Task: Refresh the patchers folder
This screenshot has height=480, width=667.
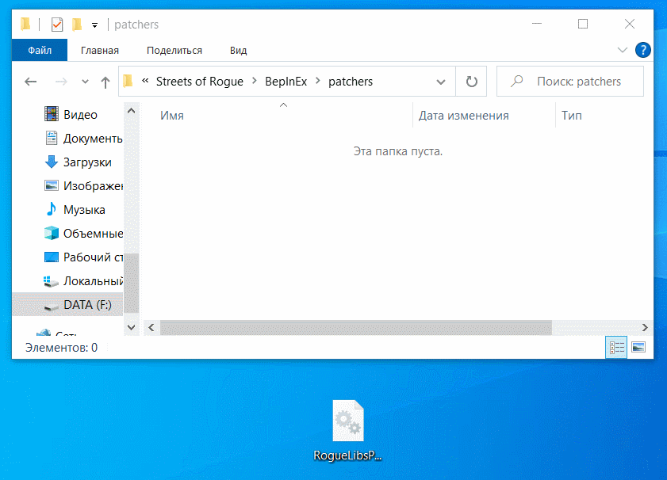Action: click(471, 81)
